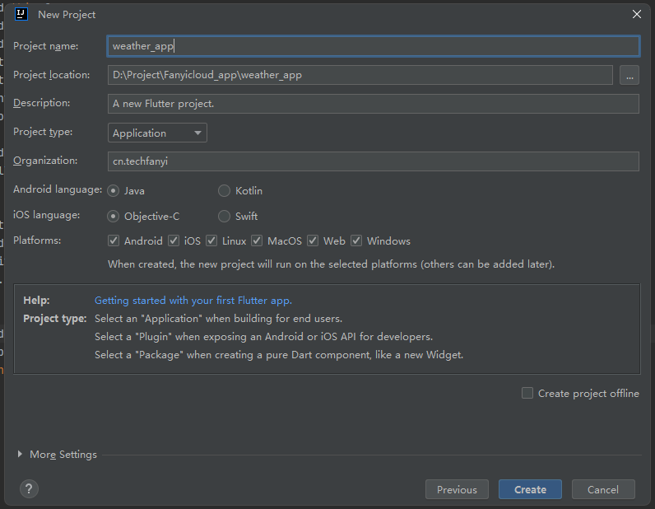Toggle the Web platform checkbox
Viewport: 655px width, 509px height.
point(313,240)
